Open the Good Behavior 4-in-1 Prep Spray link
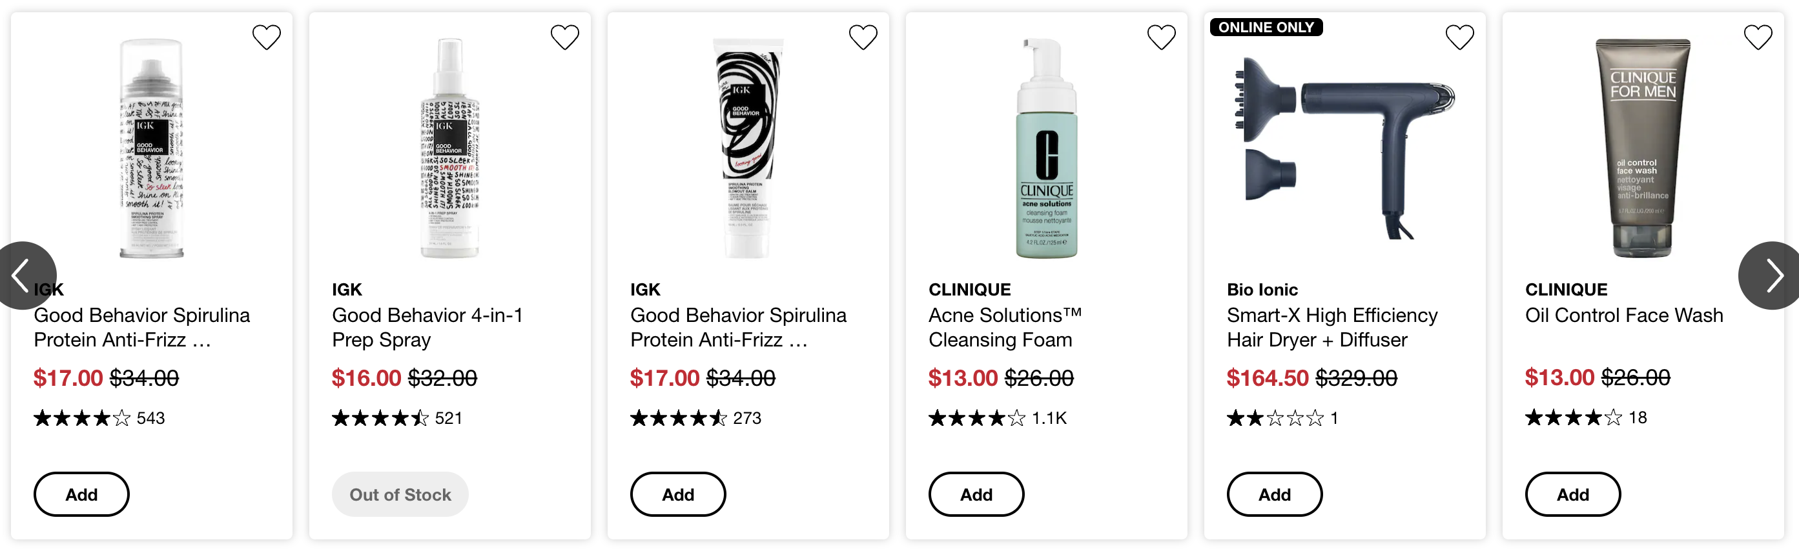The image size is (1799, 551). 427,327
